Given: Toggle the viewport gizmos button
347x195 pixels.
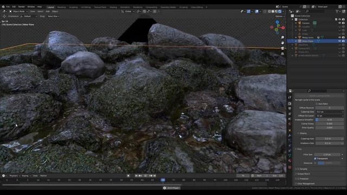Looking at the screenshot, I should click(x=249, y=11).
